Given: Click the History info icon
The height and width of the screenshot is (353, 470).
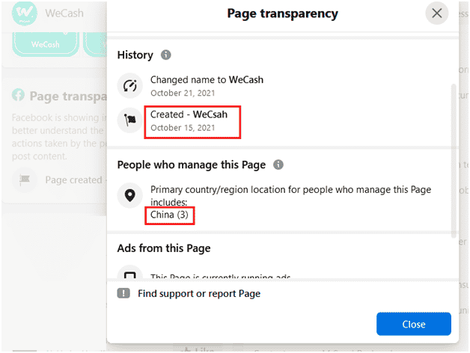Looking at the screenshot, I should 165,55.
